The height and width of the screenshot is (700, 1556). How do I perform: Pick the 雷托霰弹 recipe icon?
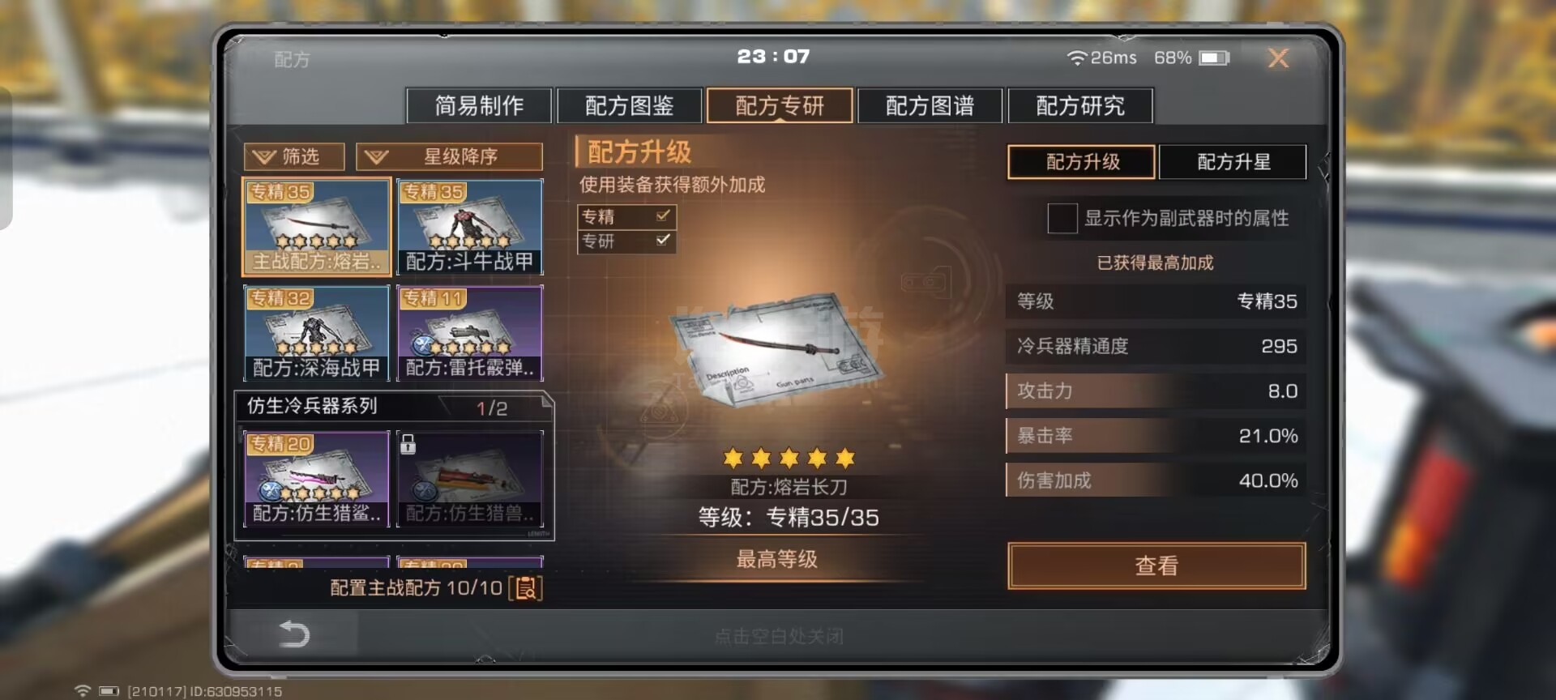pos(469,333)
